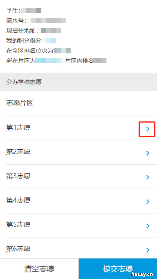Click the 第4志愿 text label
157x279 pixels.
point(18,200)
